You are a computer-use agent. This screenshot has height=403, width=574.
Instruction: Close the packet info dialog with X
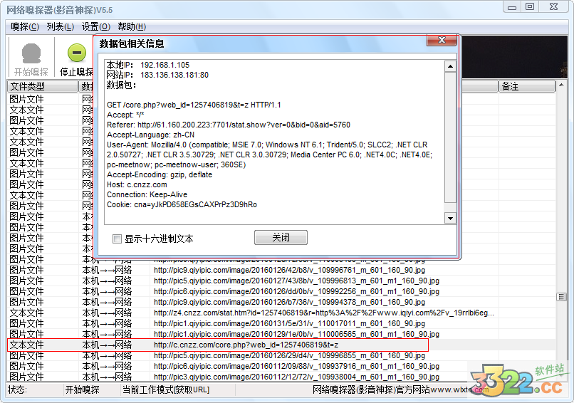[442, 41]
